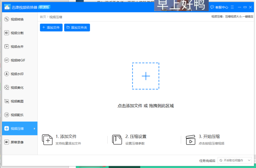
Task: Click the app logo in title bar
Action: pos(7,7)
